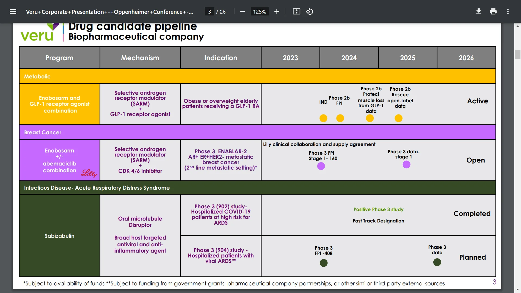Click 'Biopharmaceutical company' subtitle

click(x=136, y=36)
